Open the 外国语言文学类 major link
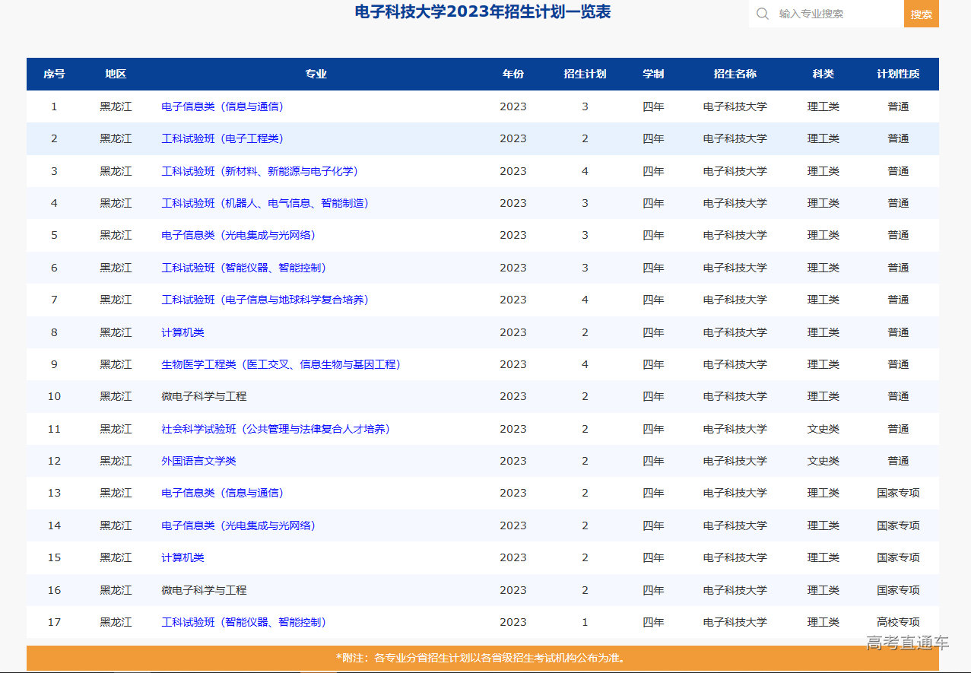This screenshot has width=971, height=673. point(198,460)
